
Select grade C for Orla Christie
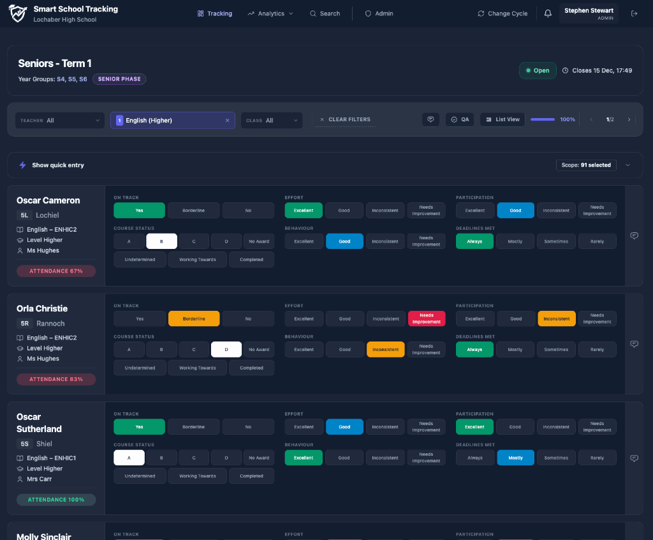coord(194,350)
